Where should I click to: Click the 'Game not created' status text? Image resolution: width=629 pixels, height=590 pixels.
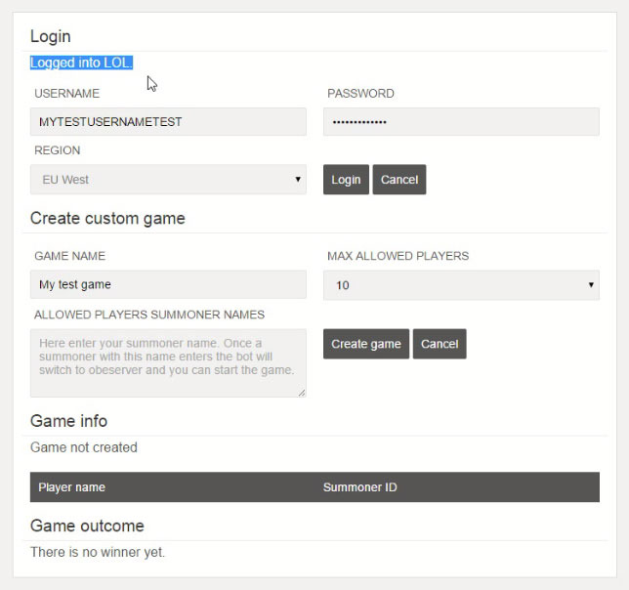pyautogui.click(x=84, y=447)
